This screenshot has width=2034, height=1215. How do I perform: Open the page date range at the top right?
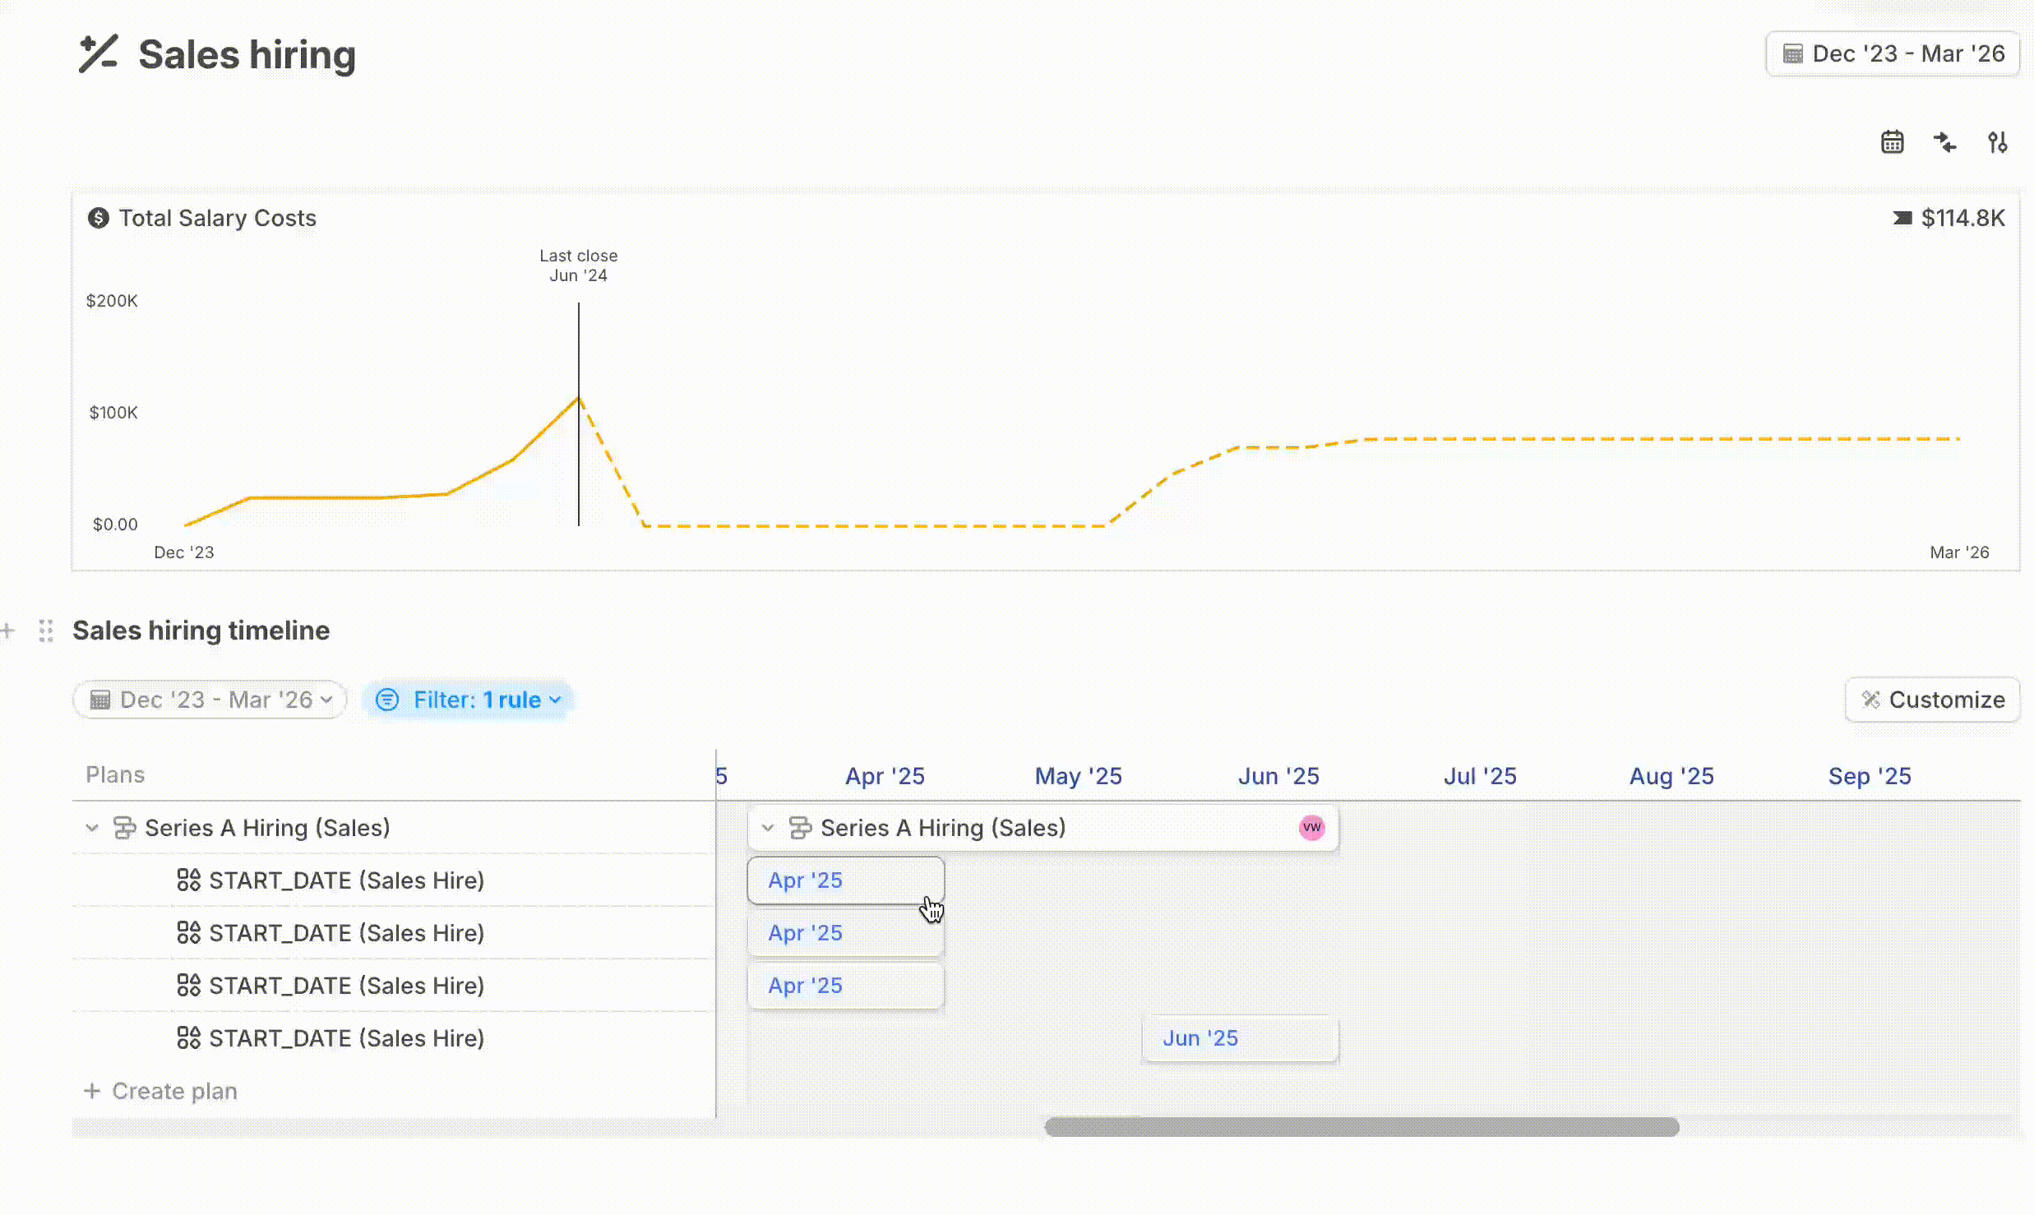(1893, 54)
